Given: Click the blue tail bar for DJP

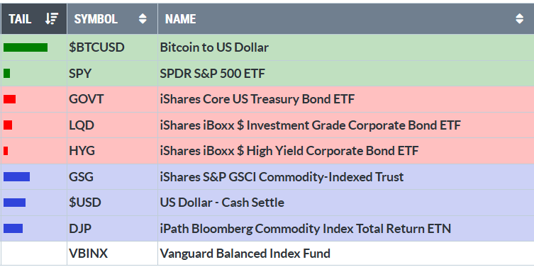Looking at the screenshot, I should (x=13, y=228).
